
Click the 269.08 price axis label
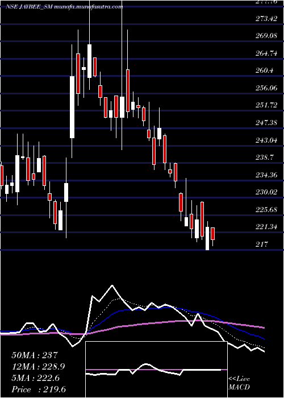pyautogui.click(x=266, y=36)
